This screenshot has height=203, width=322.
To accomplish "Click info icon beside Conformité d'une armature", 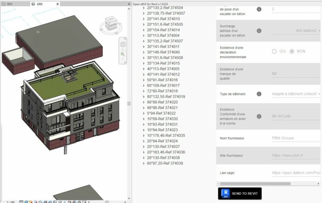I will click(259, 116).
